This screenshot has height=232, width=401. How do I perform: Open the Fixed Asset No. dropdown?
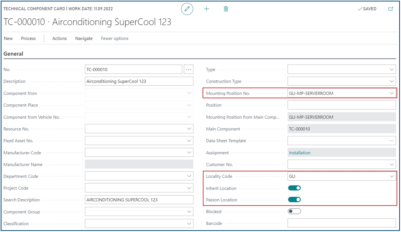(189, 141)
